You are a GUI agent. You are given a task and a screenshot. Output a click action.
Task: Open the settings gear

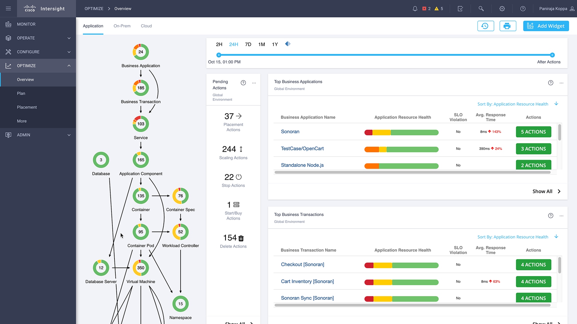click(x=502, y=9)
